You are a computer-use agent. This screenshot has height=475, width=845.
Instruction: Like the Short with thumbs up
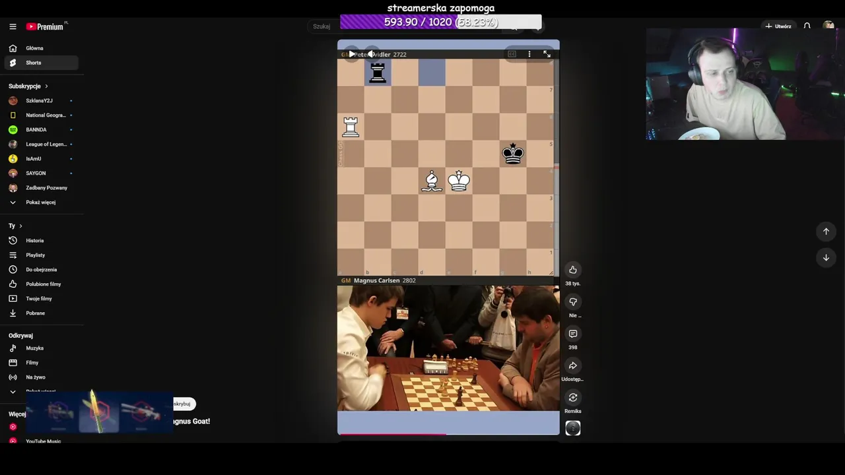[573, 270]
